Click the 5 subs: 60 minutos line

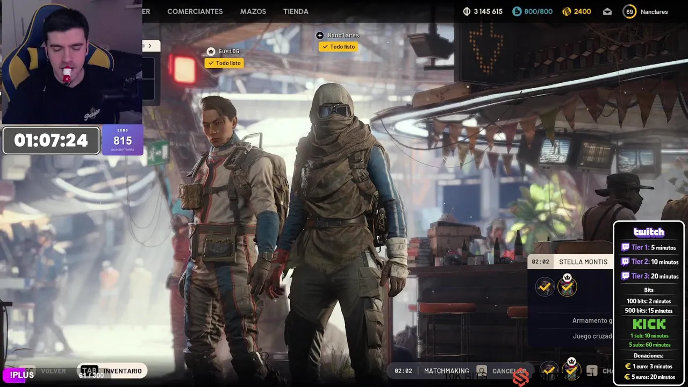(649, 345)
